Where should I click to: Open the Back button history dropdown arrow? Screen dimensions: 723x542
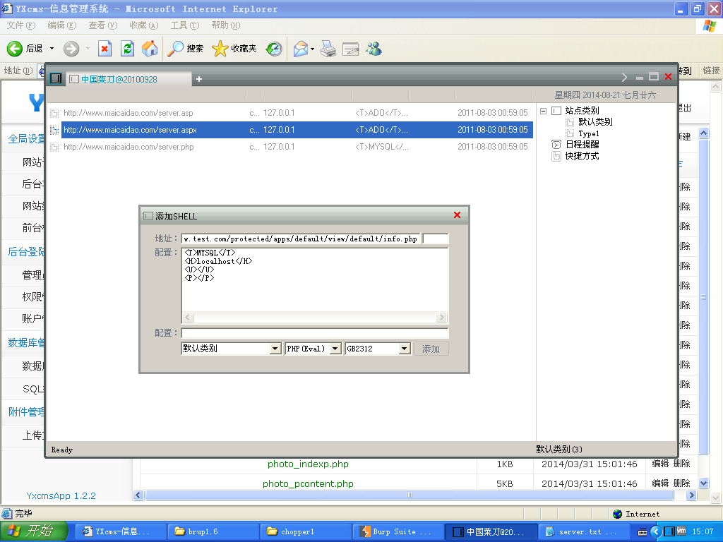52,49
